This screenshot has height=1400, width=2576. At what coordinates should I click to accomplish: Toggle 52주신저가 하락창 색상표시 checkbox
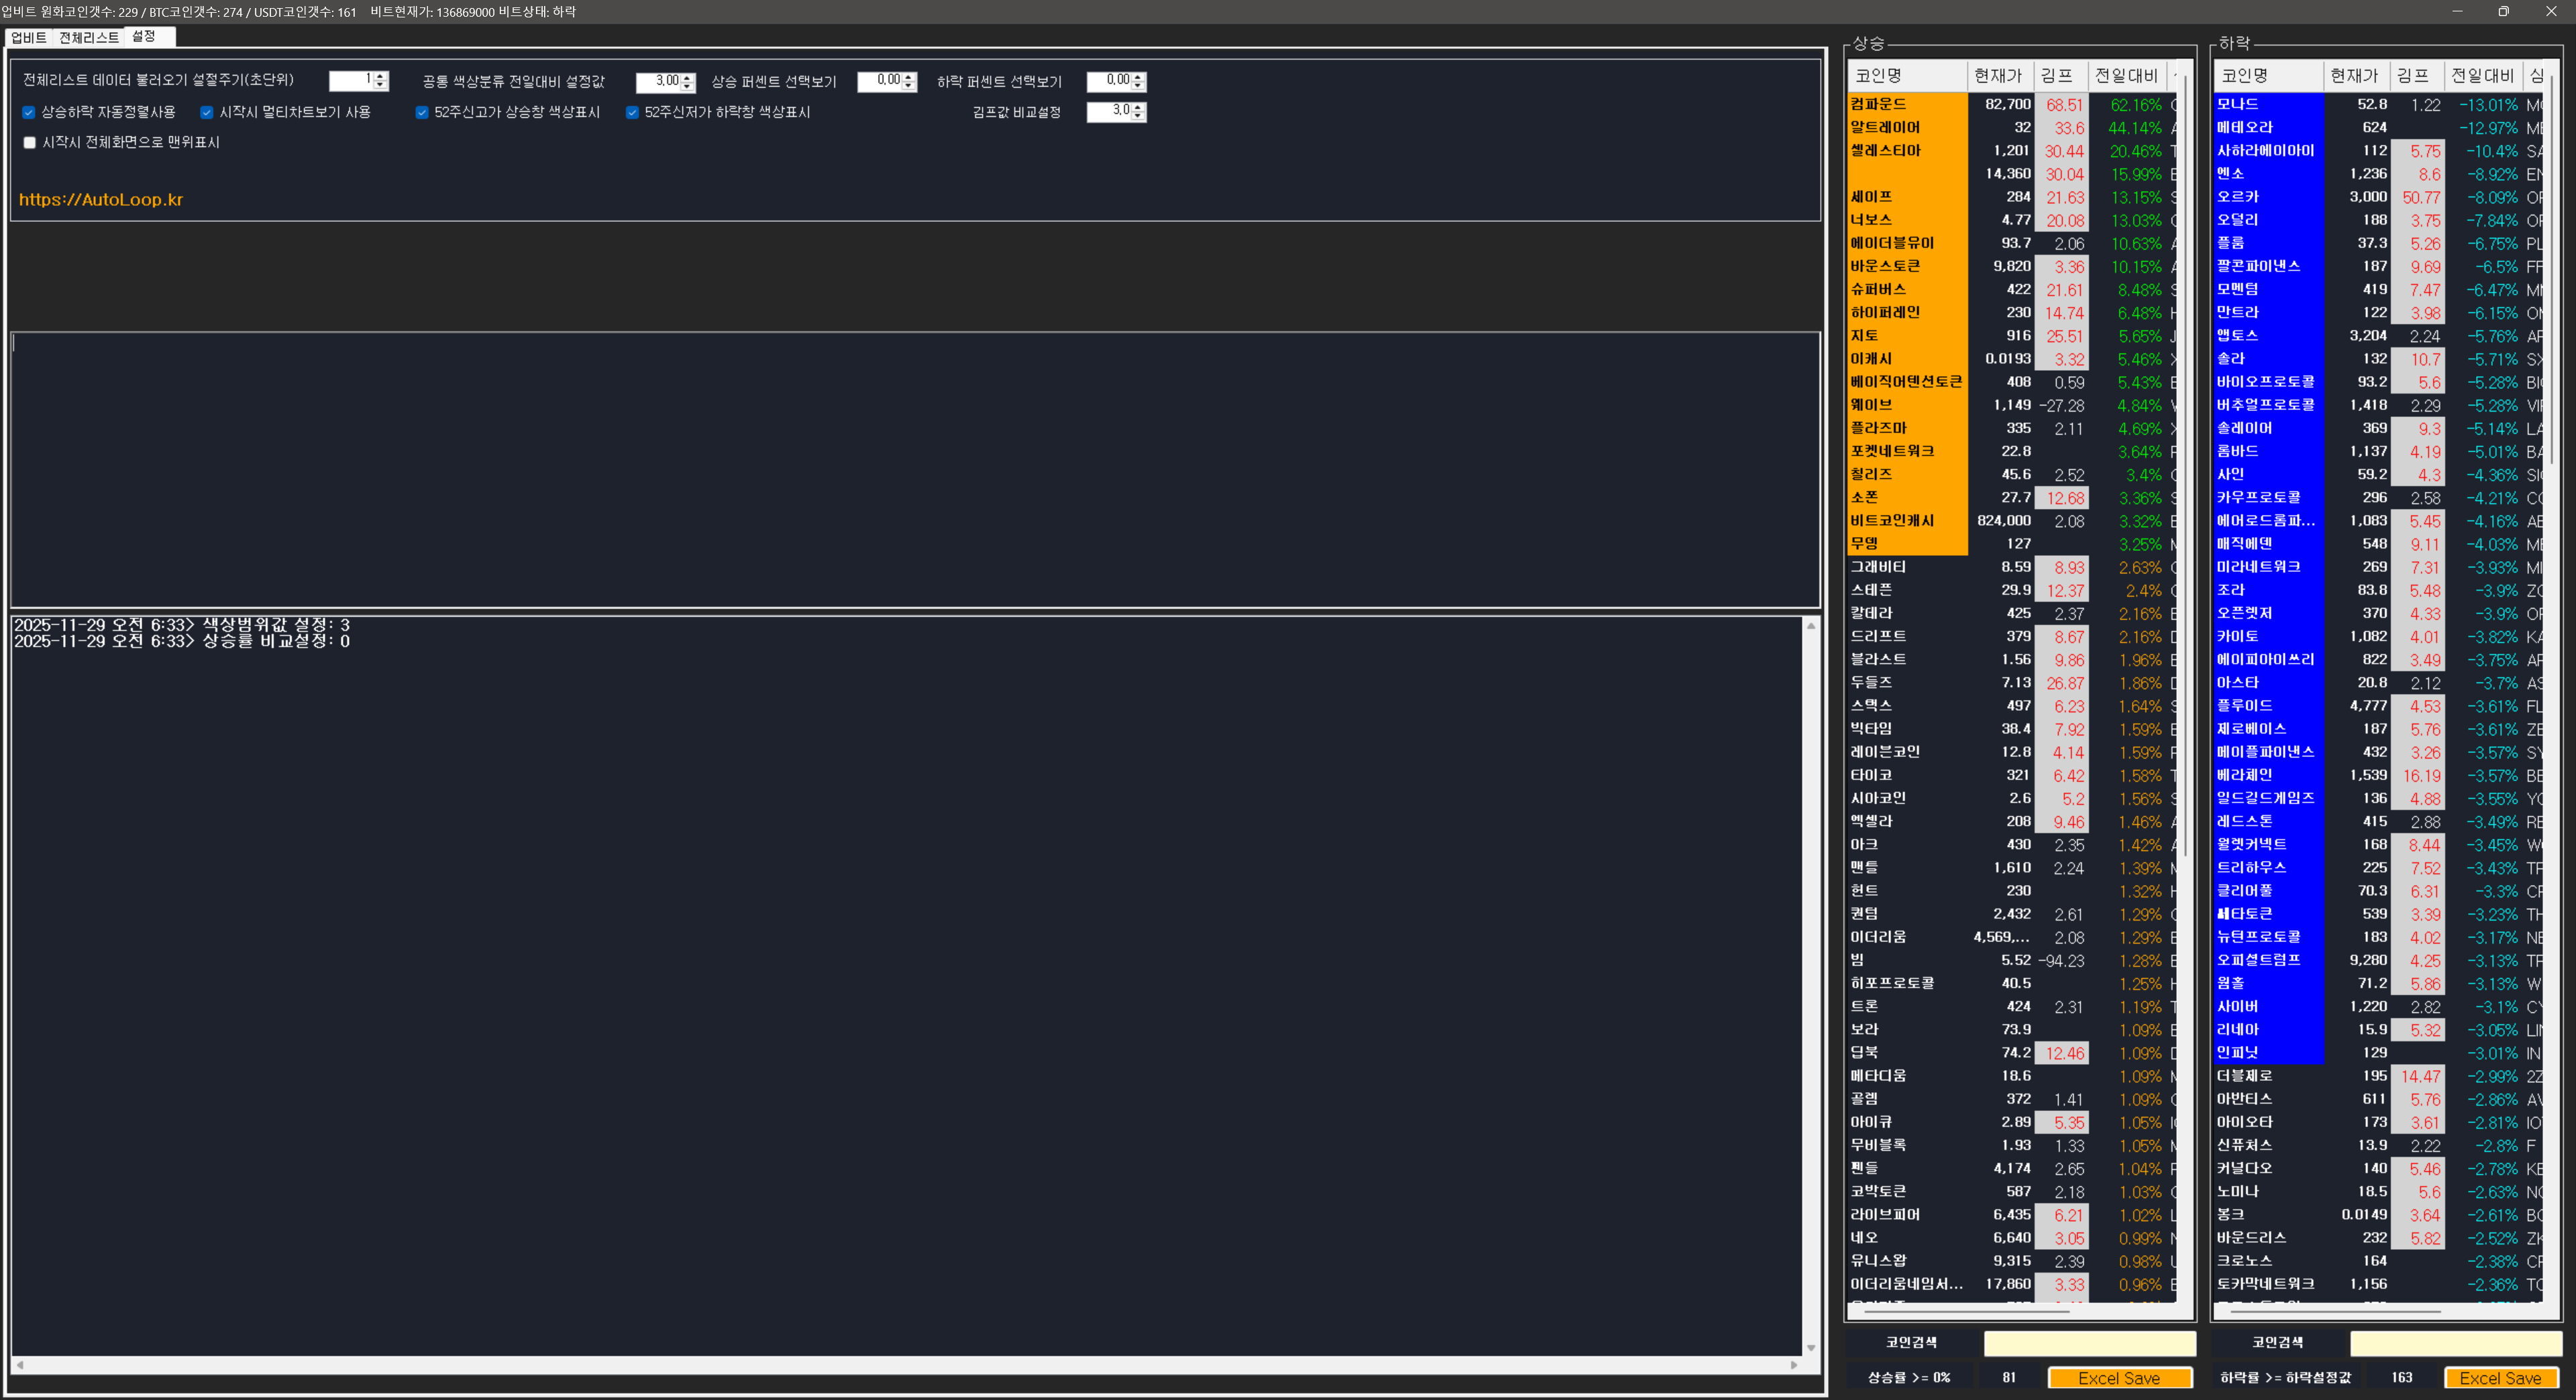pyautogui.click(x=632, y=112)
